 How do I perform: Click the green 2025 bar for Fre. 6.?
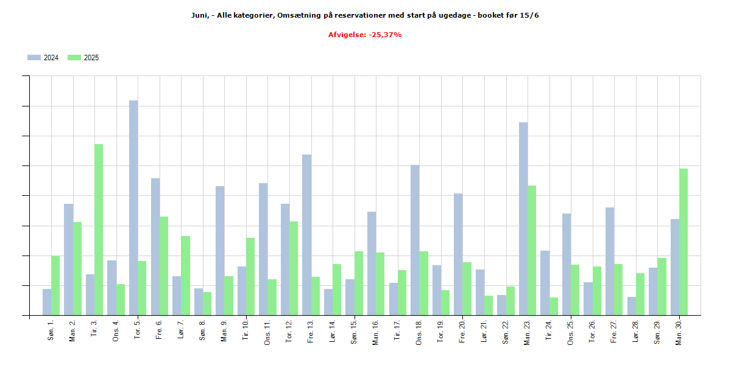163,266
